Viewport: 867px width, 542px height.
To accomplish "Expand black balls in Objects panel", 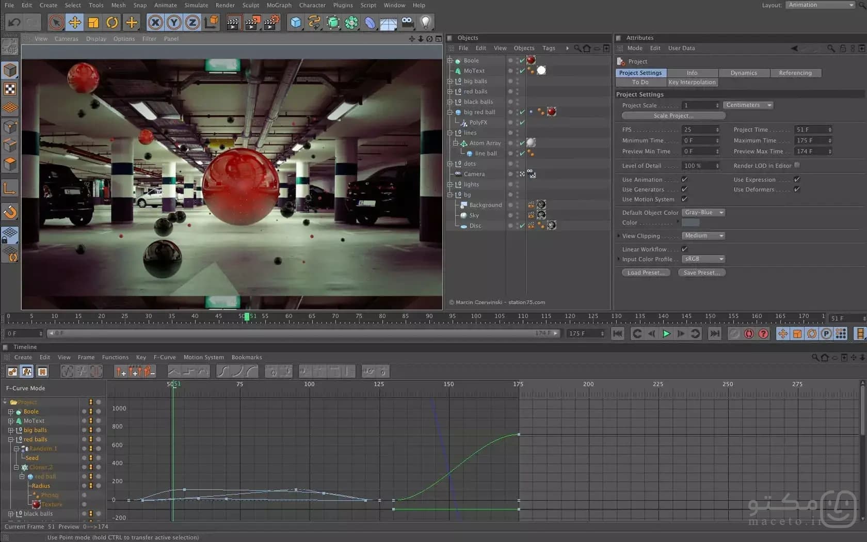I will click(x=450, y=102).
